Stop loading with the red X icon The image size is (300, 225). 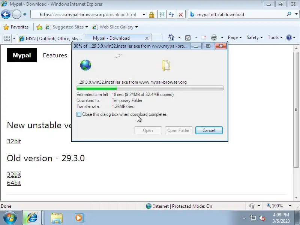pos(181,15)
